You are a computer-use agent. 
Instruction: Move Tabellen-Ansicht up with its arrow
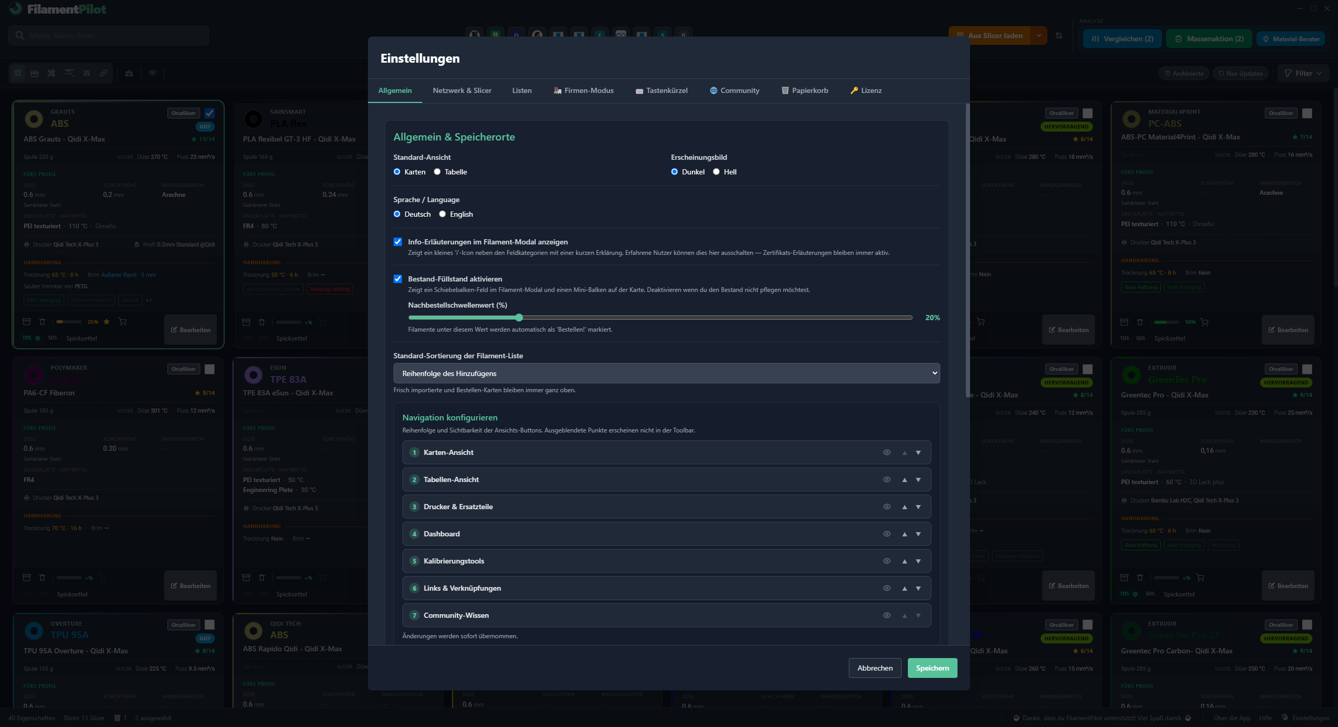tap(904, 479)
